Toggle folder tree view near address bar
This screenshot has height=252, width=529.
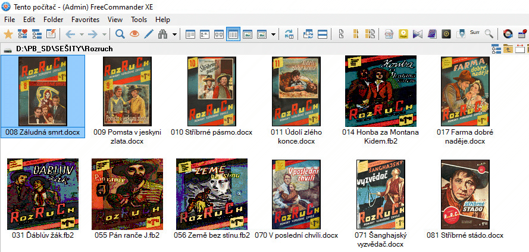coord(496,49)
